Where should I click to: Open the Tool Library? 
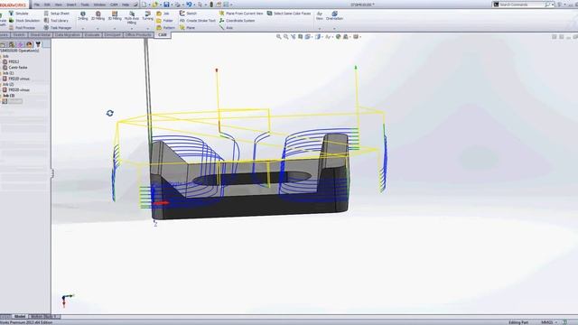point(56,21)
